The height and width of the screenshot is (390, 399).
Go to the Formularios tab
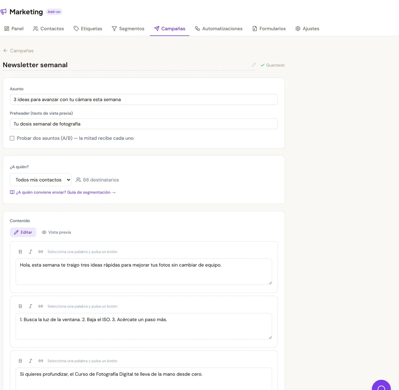[269, 29]
